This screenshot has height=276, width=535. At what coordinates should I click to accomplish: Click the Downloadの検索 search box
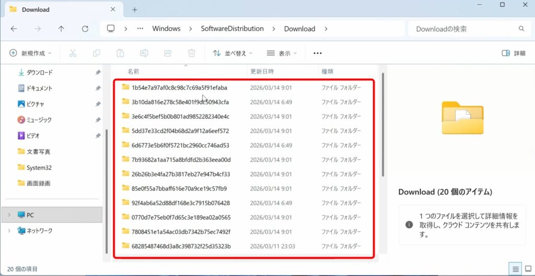[x=462, y=29]
